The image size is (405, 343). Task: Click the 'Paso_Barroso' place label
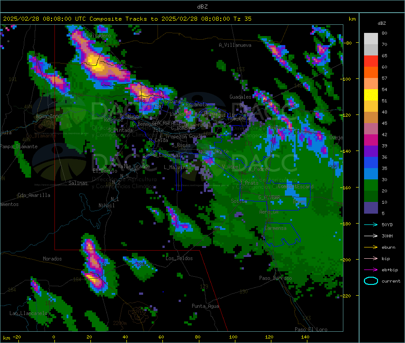tap(275, 278)
